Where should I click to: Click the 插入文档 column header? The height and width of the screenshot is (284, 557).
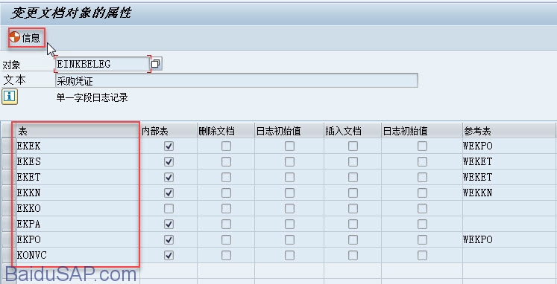(353, 131)
